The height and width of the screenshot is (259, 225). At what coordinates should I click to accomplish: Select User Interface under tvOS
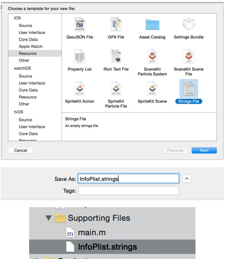(32, 127)
